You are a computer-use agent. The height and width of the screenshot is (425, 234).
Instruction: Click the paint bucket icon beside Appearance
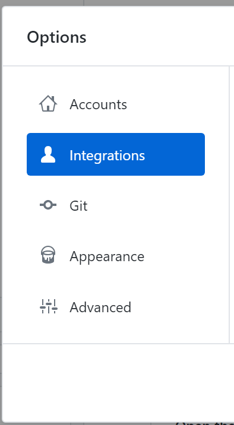48,255
